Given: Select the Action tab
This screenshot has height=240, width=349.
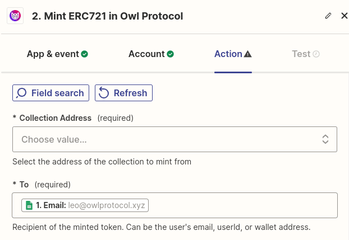Looking at the screenshot, I should point(228,54).
